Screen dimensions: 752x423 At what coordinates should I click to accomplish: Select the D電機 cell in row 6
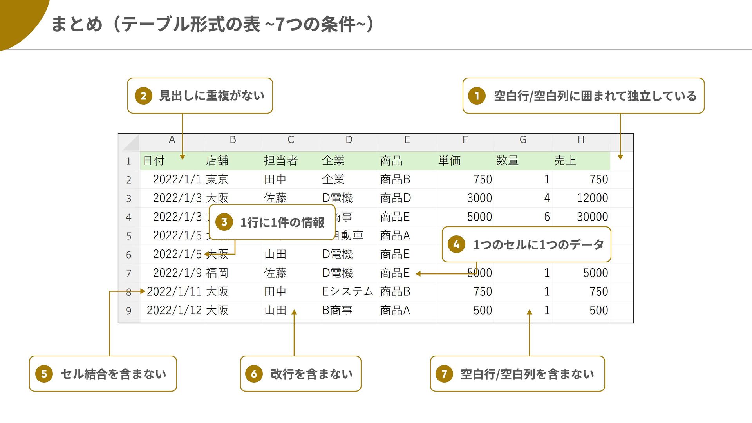click(x=349, y=255)
